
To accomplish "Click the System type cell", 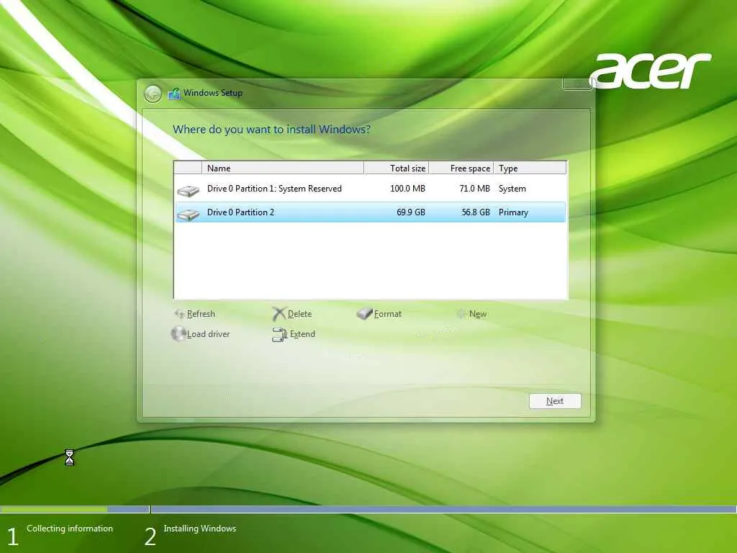I will pyautogui.click(x=512, y=189).
